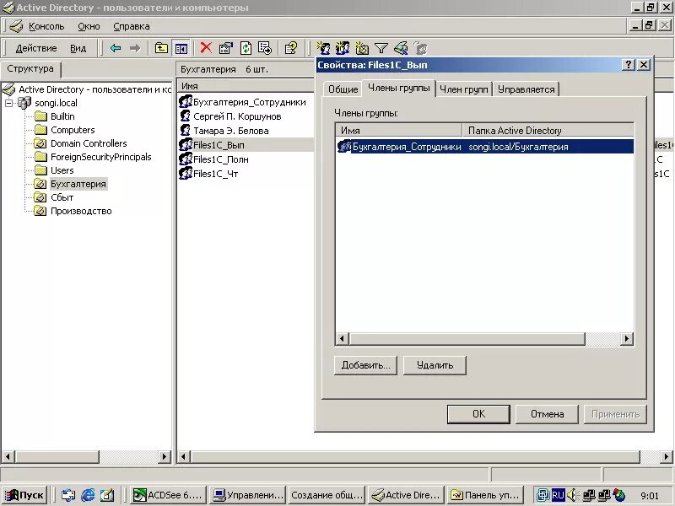Select Бухгалтерия_Сотрудники in the members list

484,147
